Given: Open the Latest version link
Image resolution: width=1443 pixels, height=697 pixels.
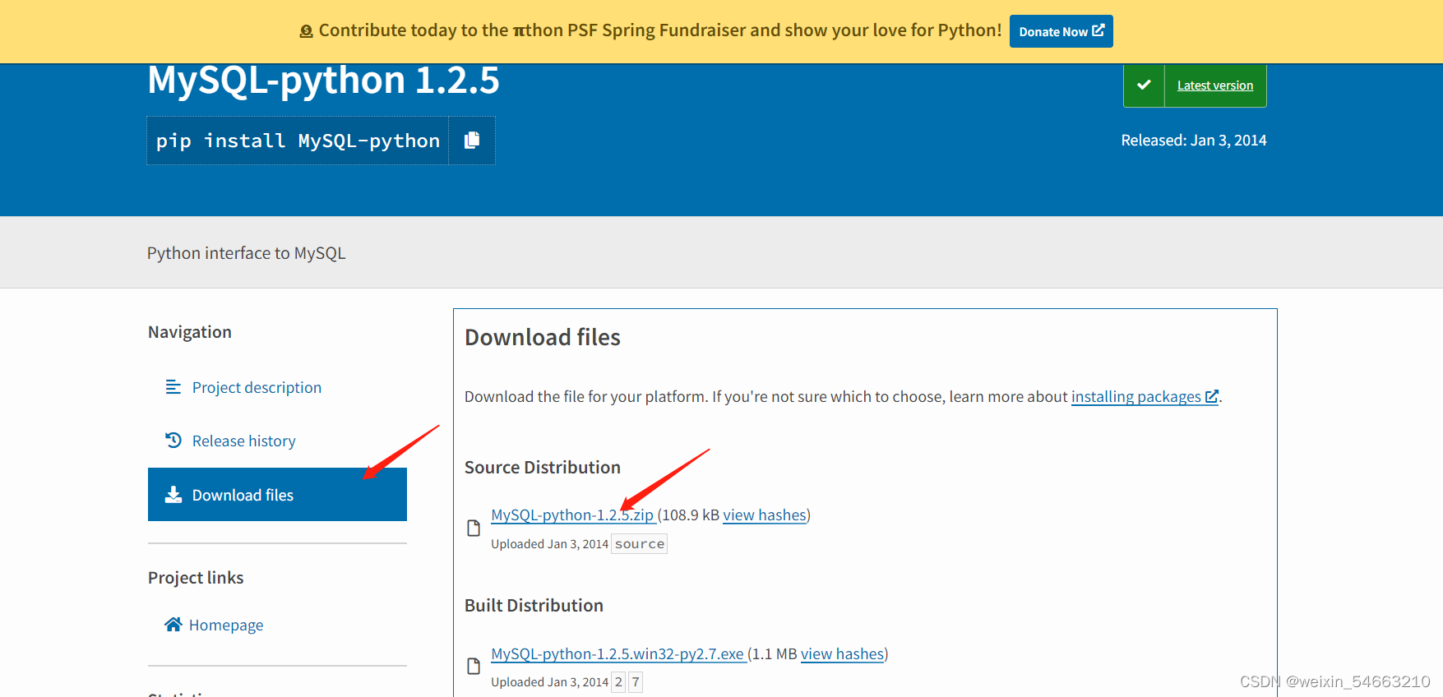Looking at the screenshot, I should coord(1215,85).
